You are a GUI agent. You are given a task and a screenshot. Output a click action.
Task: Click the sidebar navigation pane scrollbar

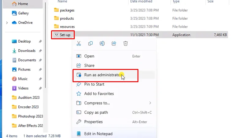(x=45, y=45)
